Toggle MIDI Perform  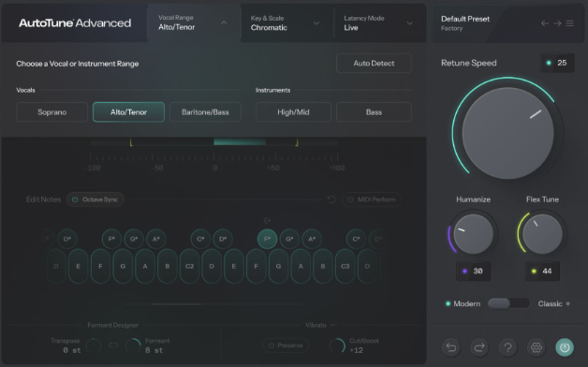tap(372, 199)
